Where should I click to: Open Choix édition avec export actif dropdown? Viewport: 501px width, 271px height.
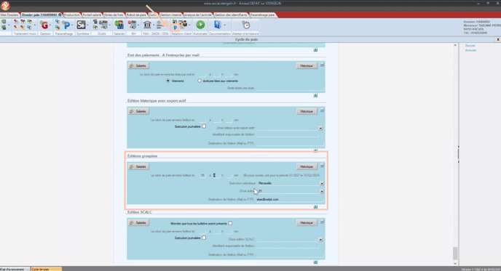tap(320, 128)
